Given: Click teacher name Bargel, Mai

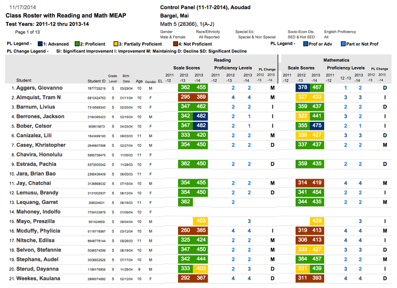Looking at the screenshot, I should (x=174, y=16).
